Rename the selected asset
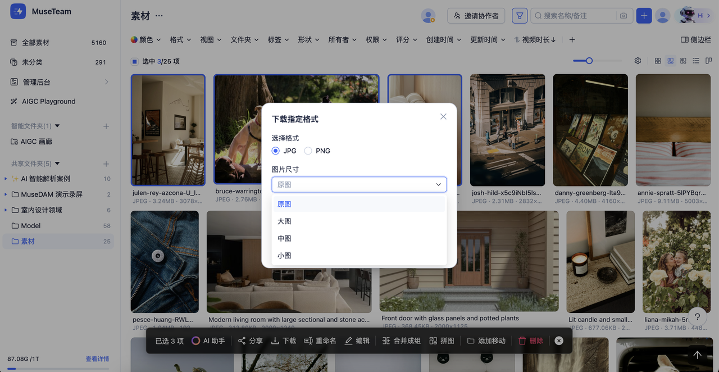The height and width of the screenshot is (372, 719). [x=320, y=341]
